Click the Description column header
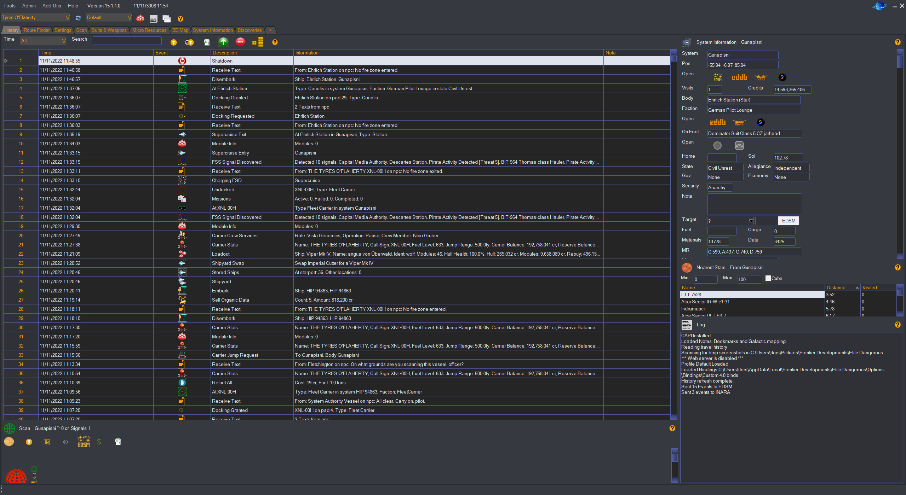The width and height of the screenshot is (906, 495). (x=252, y=53)
